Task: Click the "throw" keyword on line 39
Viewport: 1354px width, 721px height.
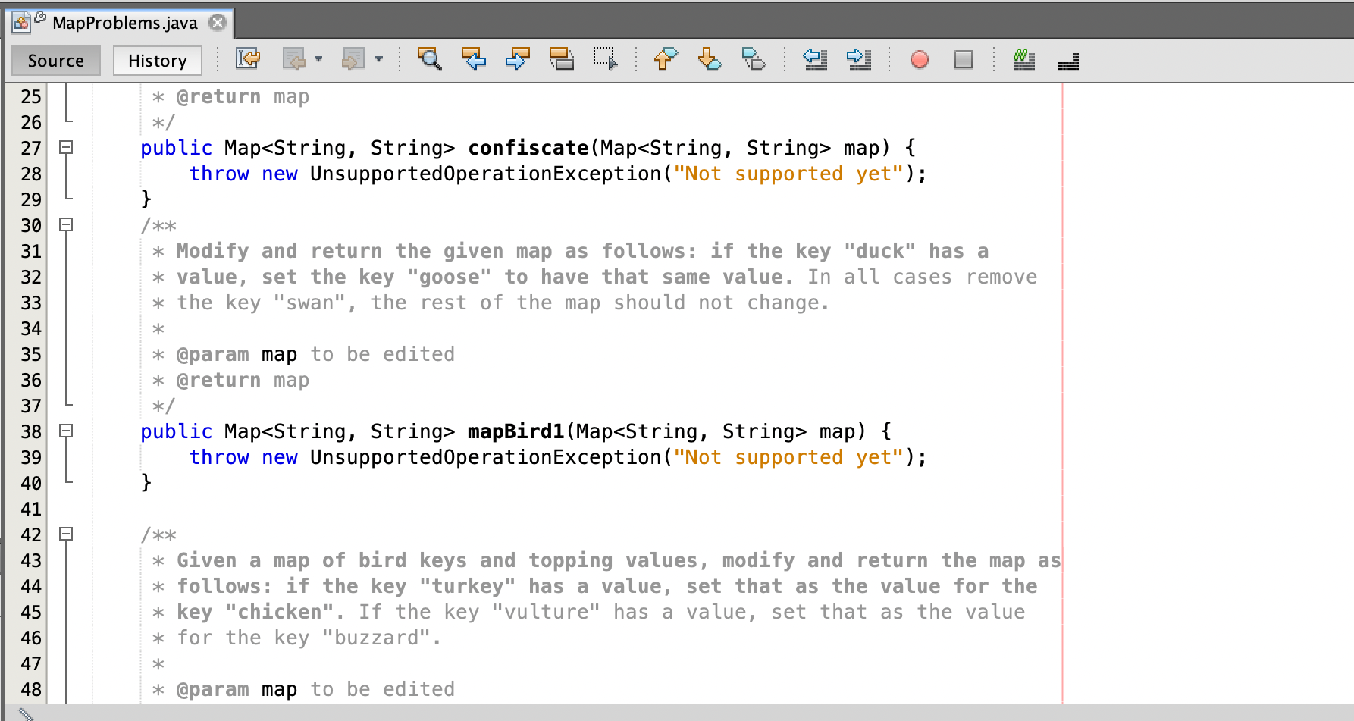Action: [219, 457]
